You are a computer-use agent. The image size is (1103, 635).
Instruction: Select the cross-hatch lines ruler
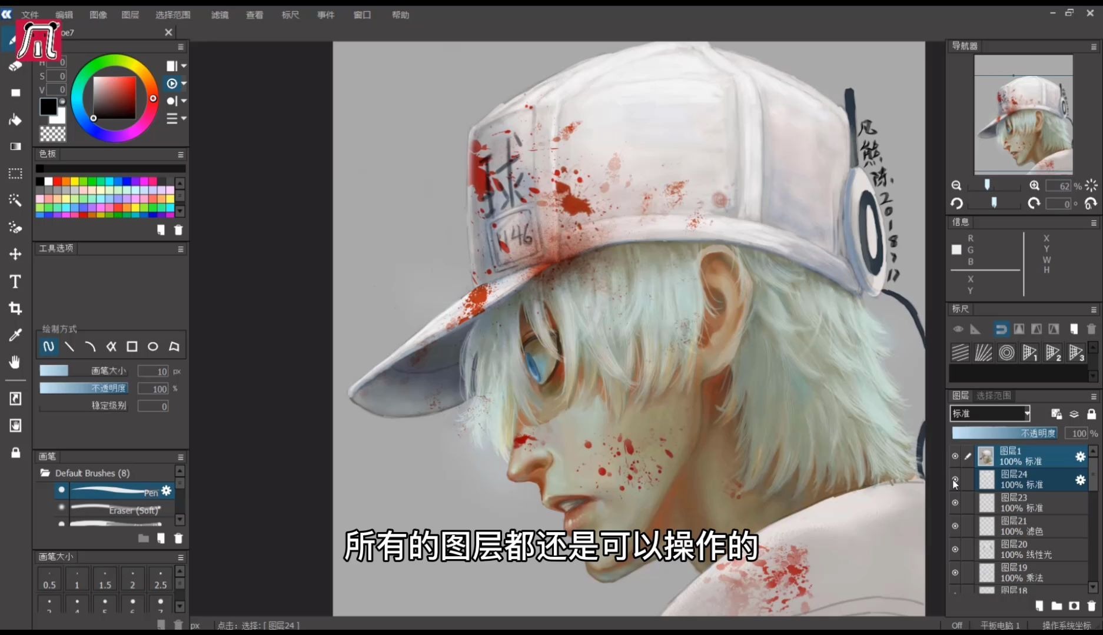tap(983, 353)
